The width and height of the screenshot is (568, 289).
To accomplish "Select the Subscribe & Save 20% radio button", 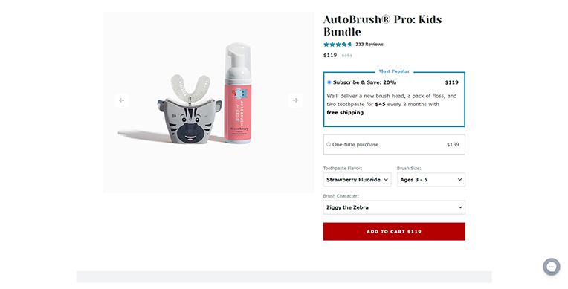I will pos(329,82).
